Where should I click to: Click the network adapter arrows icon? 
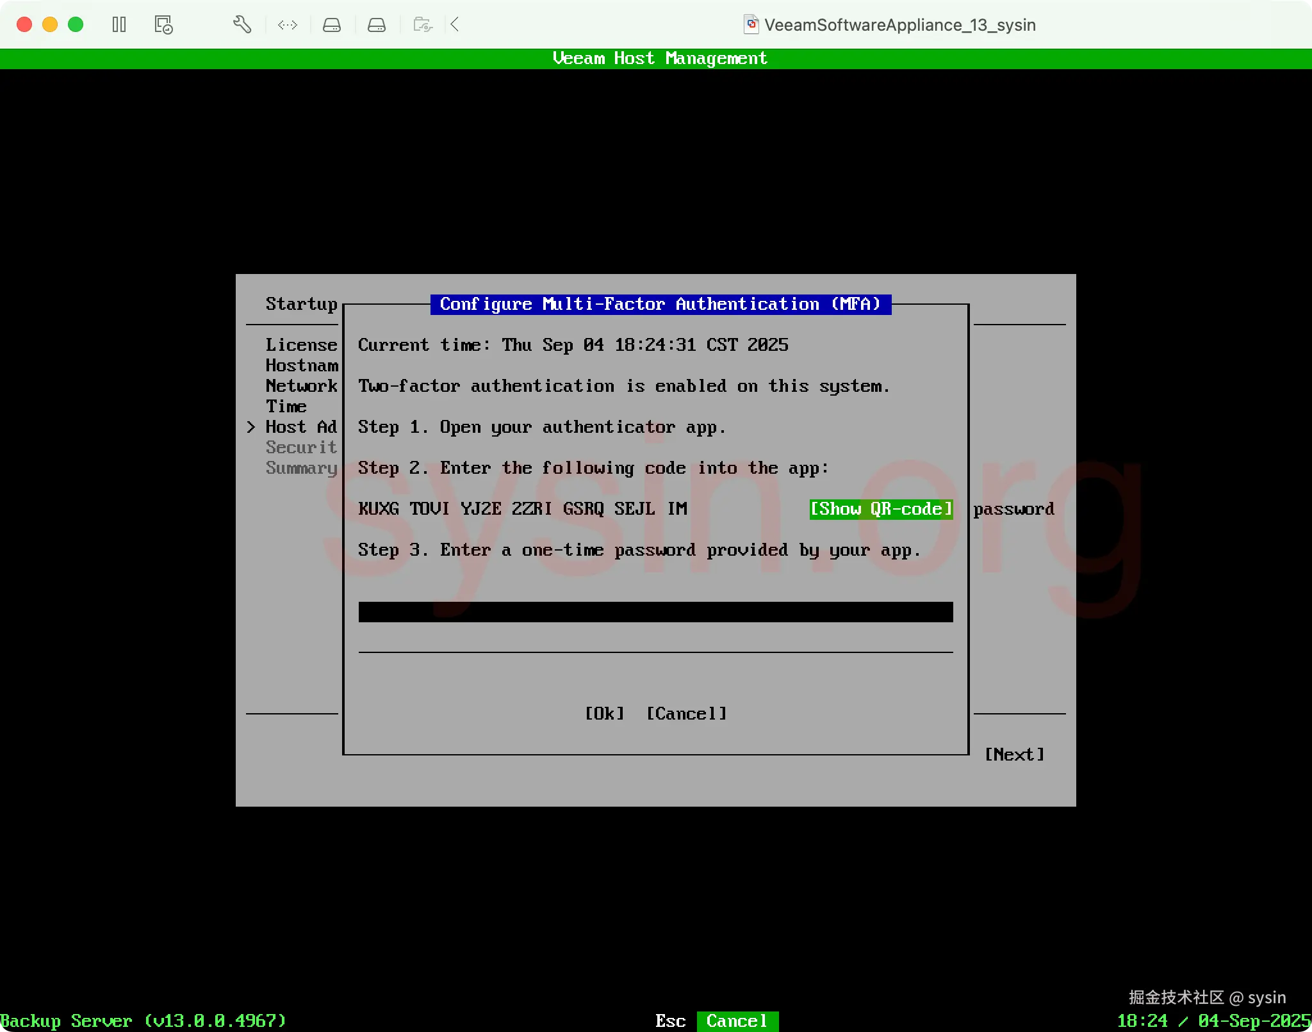(x=288, y=25)
